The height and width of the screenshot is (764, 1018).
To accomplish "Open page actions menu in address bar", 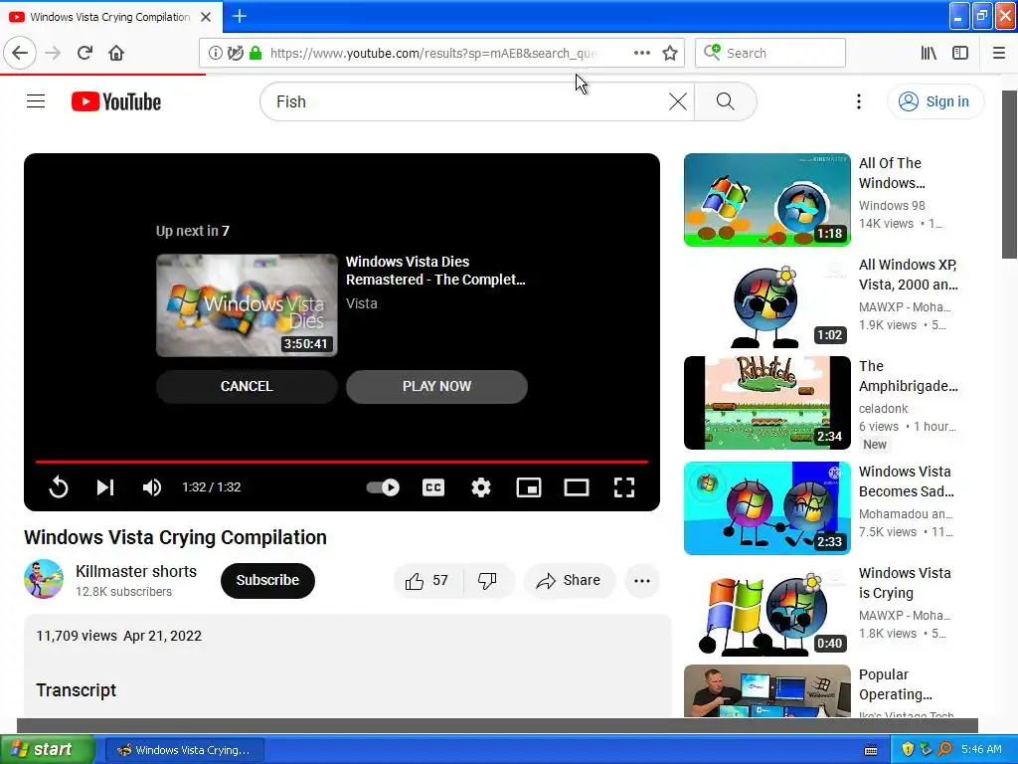I will 641,53.
